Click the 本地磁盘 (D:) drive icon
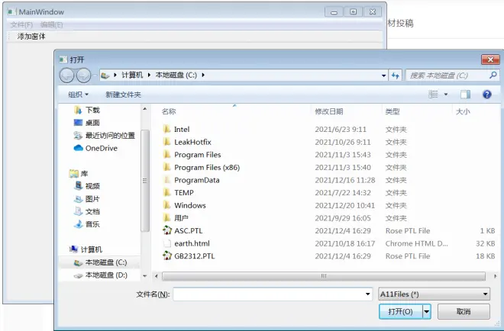Screen dimensions: 504x331 pyautogui.click(x=78, y=275)
